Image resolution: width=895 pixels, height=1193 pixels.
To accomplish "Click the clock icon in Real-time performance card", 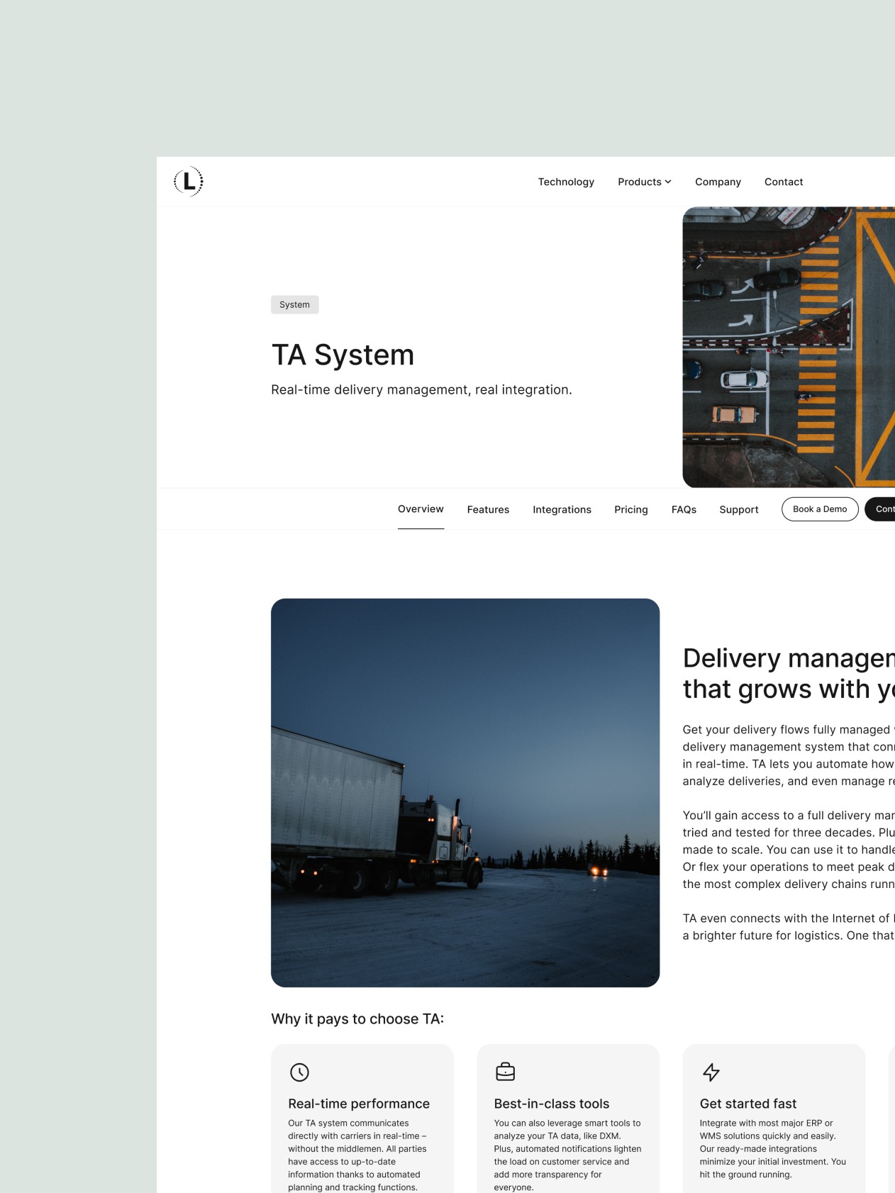I will pos(299,1072).
